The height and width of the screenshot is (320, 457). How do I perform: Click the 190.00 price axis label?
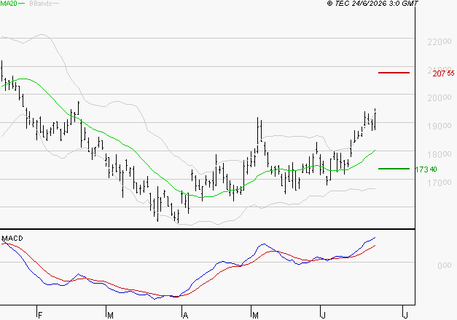(x=440, y=126)
